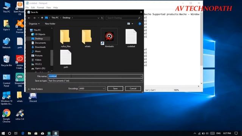Screen dimensions: 242x136
Task: Select the Windows 10 Update Assistant icon
Action: (6, 98)
